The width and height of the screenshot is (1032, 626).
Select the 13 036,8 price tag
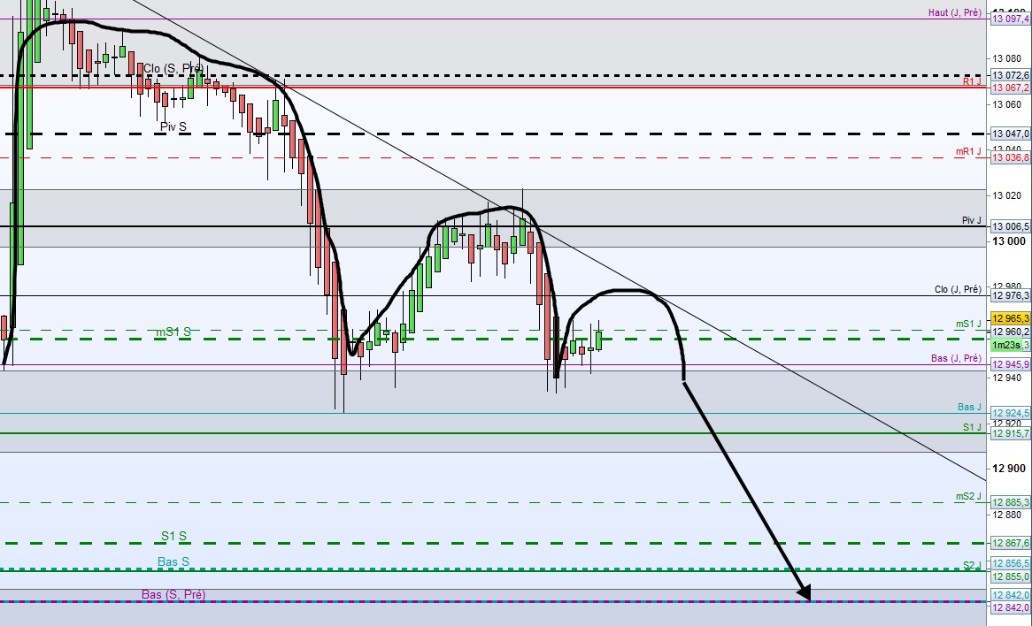pos(1010,157)
